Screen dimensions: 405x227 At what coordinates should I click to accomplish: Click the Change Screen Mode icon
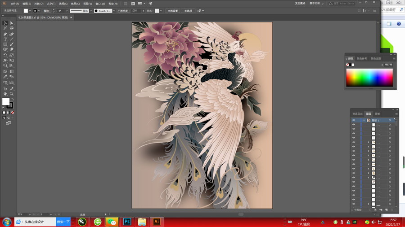coord(8,123)
